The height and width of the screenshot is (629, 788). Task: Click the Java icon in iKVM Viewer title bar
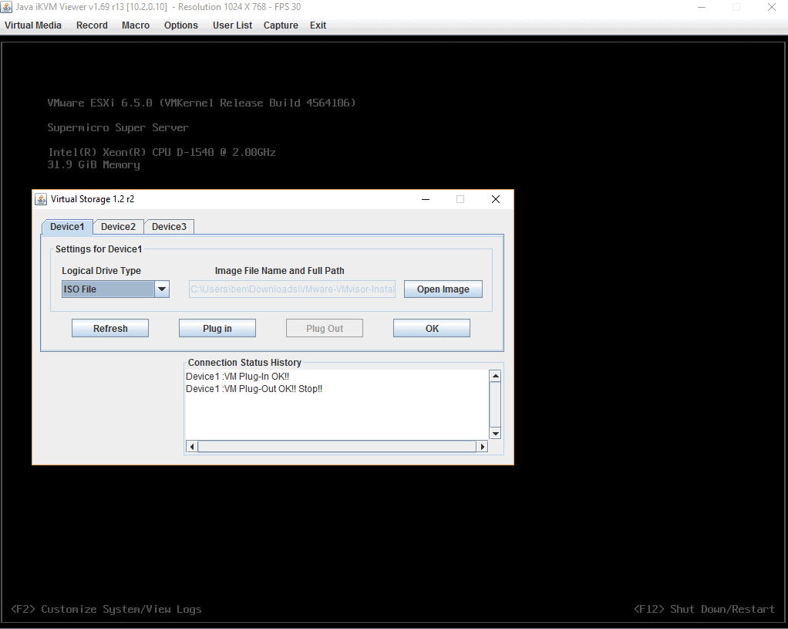point(6,7)
